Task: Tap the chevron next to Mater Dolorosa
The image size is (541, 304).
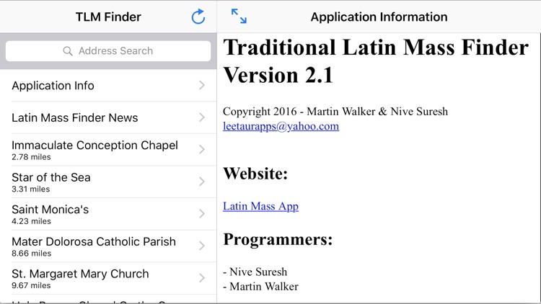Action: tap(202, 246)
